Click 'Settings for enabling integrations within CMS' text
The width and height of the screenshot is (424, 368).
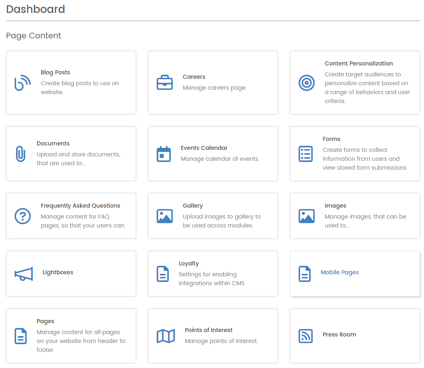[x=212, y=279]
